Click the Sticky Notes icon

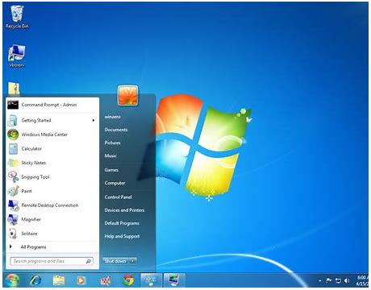(x=13, y=163)
